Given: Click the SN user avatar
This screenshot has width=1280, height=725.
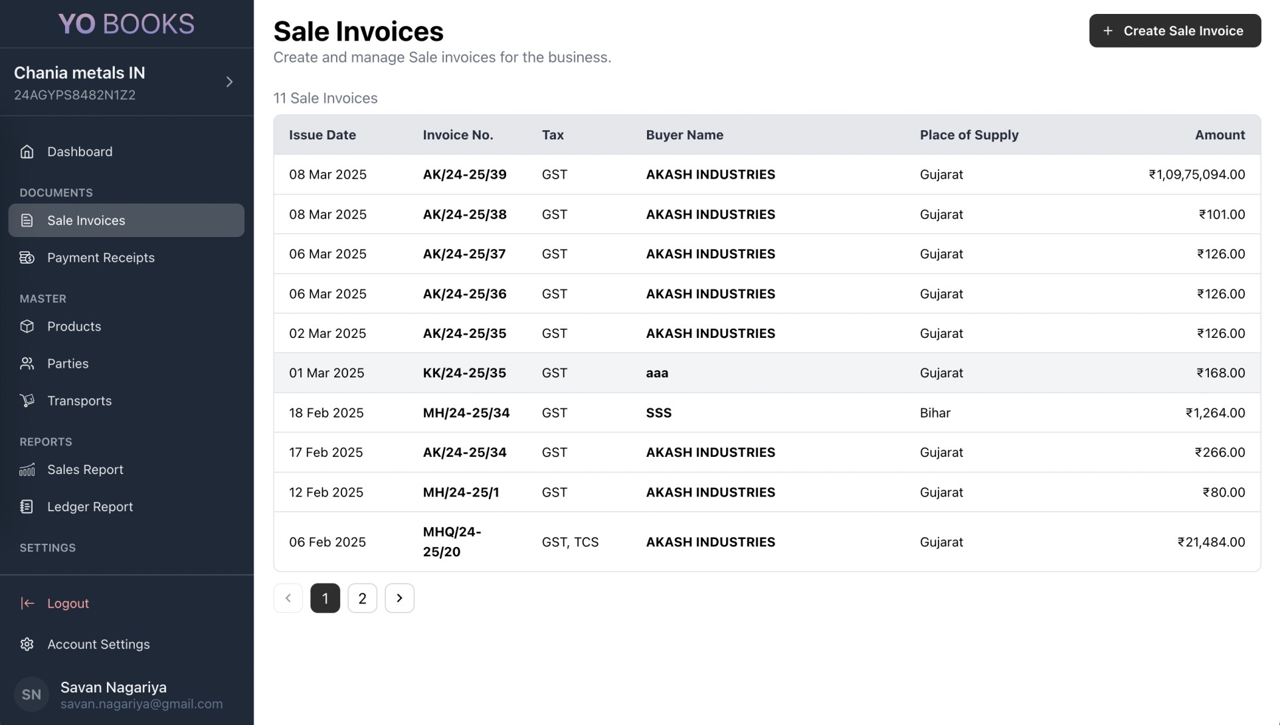Looking at the screenshot, I should 31,694.
